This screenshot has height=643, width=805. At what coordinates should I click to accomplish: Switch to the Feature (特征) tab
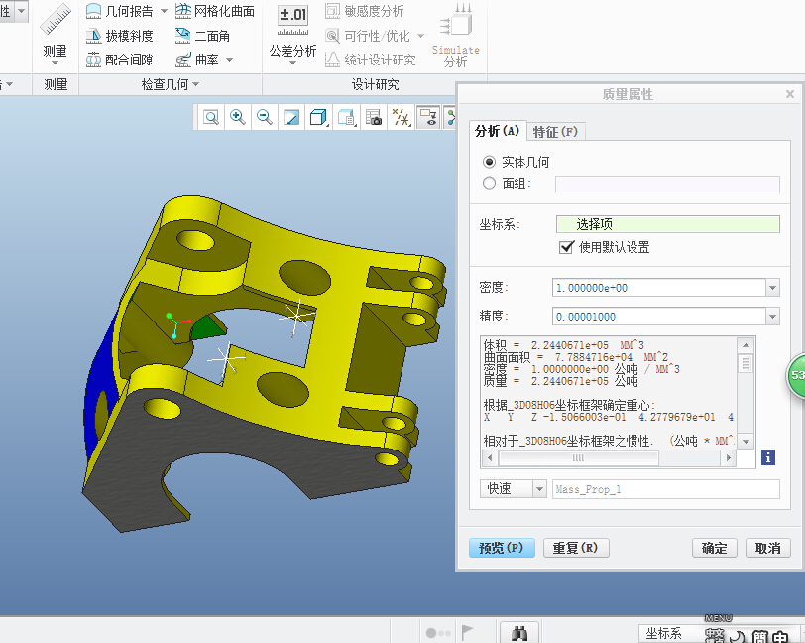point(554,131)
